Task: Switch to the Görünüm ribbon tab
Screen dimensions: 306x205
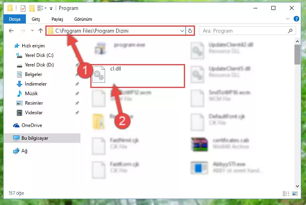Action: 83,19
